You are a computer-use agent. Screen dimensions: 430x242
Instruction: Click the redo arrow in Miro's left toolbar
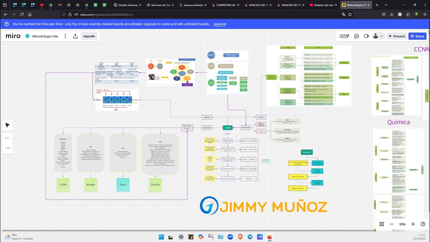coord(7,148)
